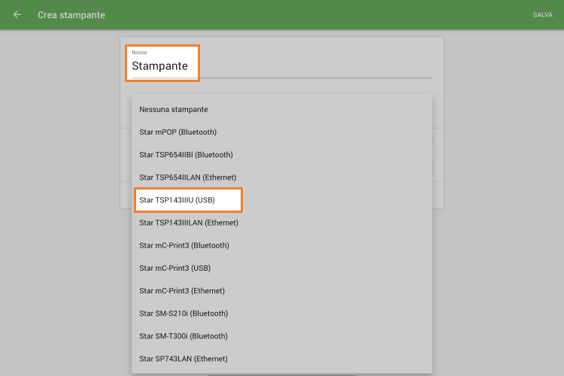Select Star mC-Print3 (Ethernet) printer

[182, 290]
